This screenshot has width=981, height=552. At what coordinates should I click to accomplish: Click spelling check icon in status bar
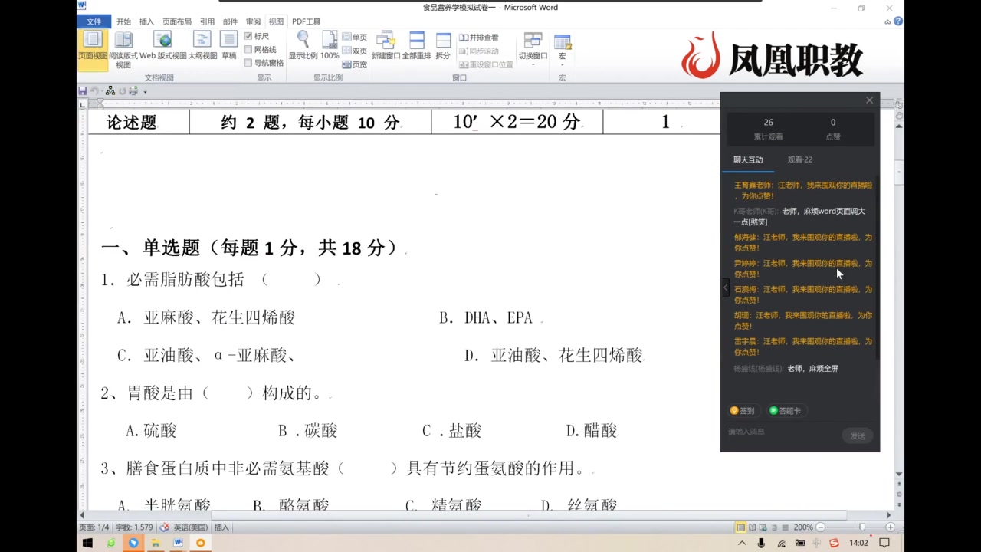(164, 527)
